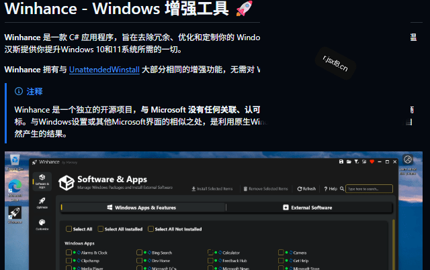The height and width of the screenshot is (270, 430).
Task: Open the Customize palette sidebar section
Action: [x=42, y=224]
